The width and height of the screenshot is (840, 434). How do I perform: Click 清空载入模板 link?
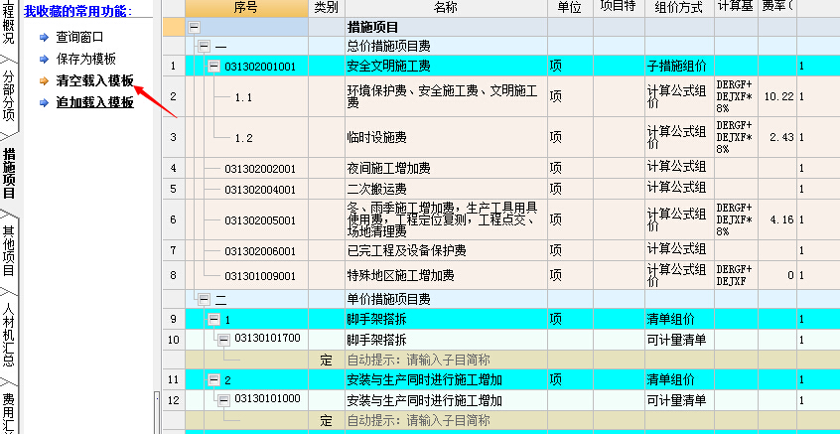94,80
